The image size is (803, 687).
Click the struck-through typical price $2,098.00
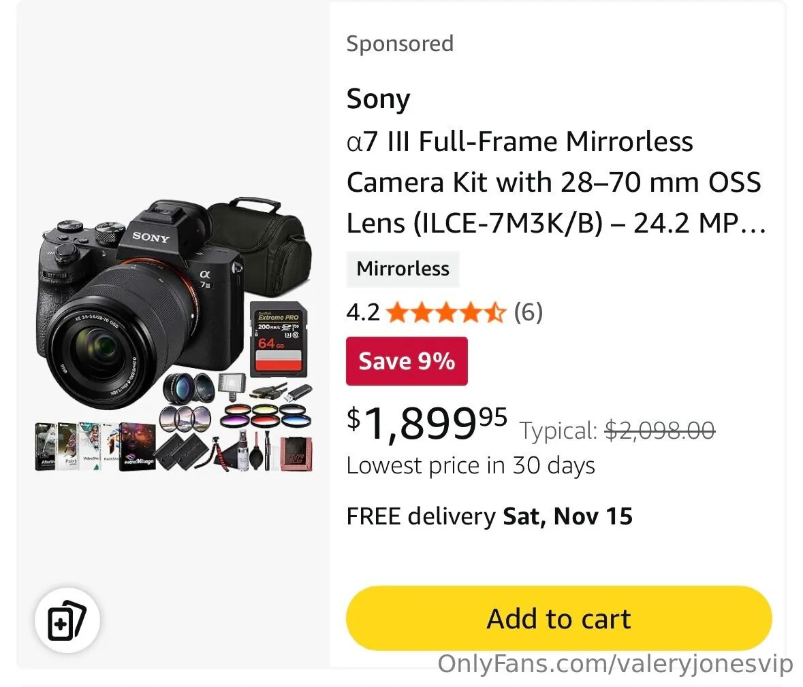coord(659,431)
